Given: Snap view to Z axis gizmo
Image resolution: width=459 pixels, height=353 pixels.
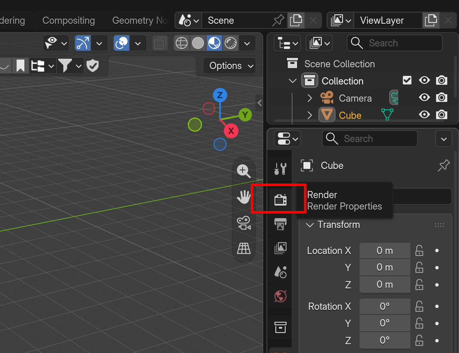Looking at the screenshot, I should [220, 95].
